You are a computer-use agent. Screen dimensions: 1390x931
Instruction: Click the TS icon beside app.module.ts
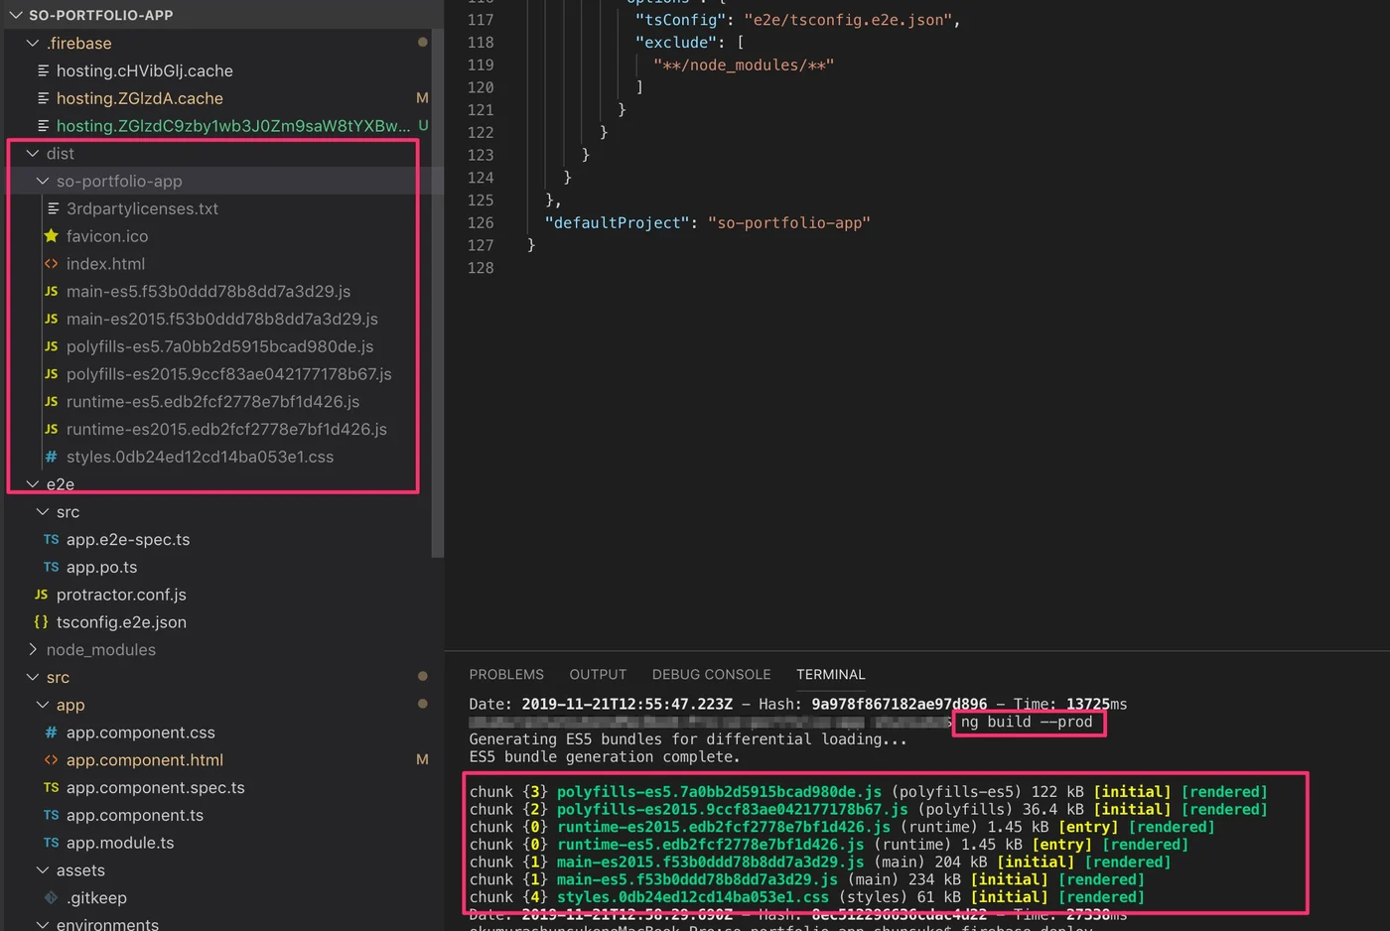coord(52,843)
